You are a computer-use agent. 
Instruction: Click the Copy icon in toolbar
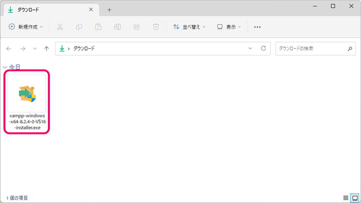coord(79,27)
